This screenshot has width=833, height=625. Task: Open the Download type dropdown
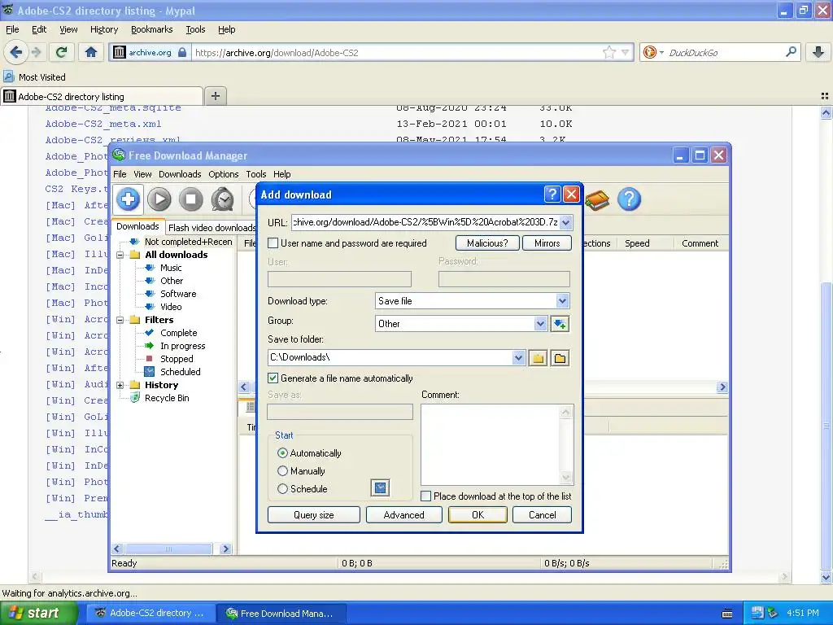pyautogui.click(x=563, y=301)
